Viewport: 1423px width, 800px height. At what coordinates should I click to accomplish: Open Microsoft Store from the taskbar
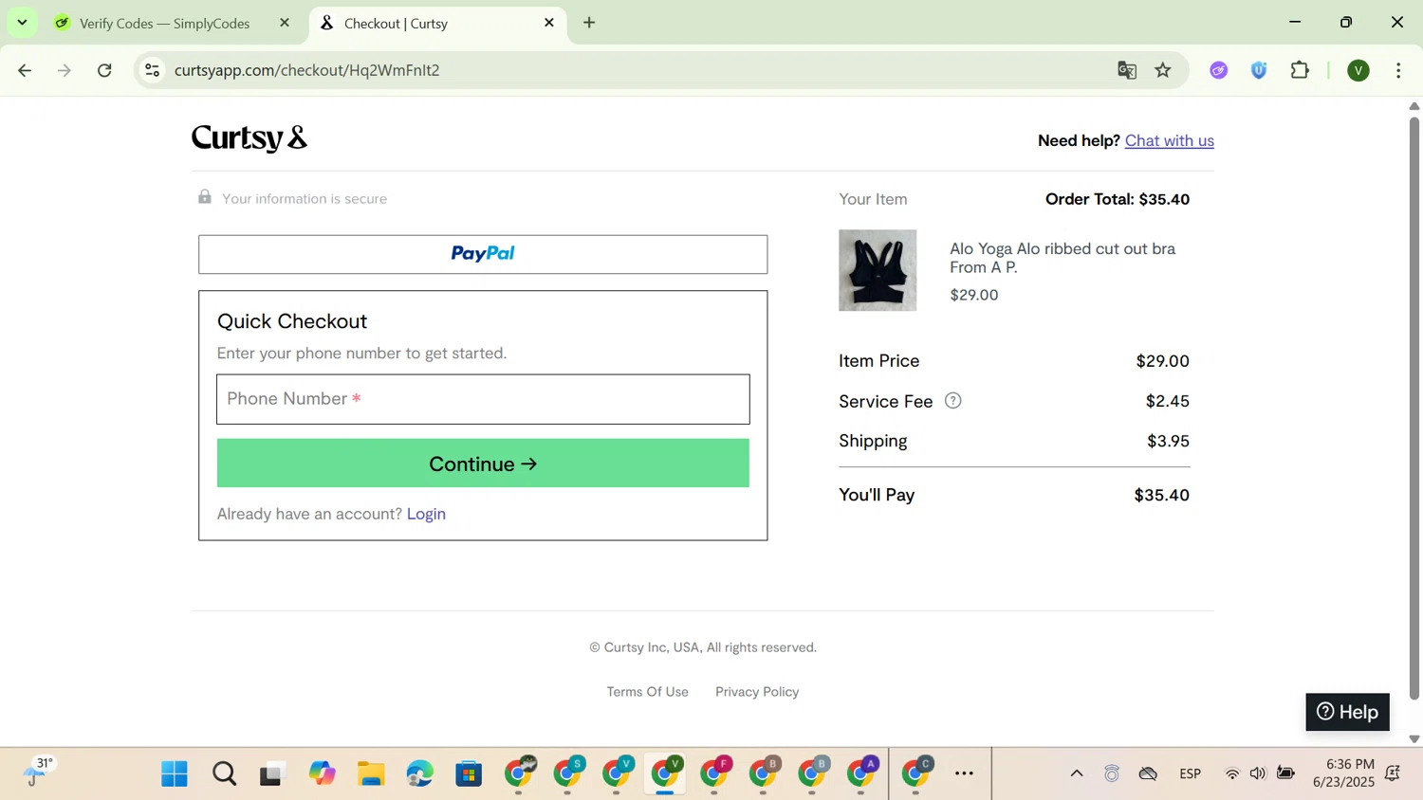pos(470,774)
